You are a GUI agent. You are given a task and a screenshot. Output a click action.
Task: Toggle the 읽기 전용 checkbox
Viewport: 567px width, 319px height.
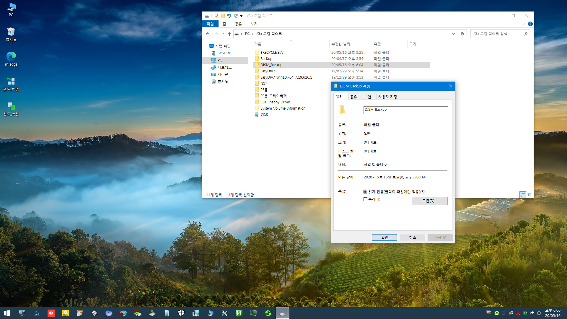(x=365, y=192)
